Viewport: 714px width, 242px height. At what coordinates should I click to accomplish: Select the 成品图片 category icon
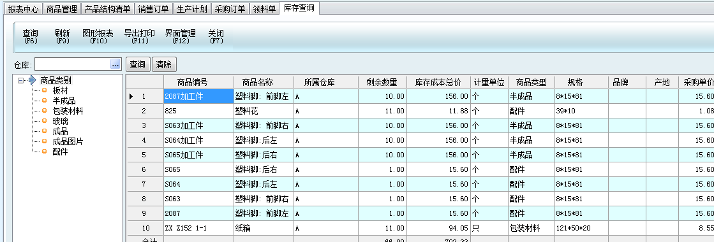tap(44, 141)
